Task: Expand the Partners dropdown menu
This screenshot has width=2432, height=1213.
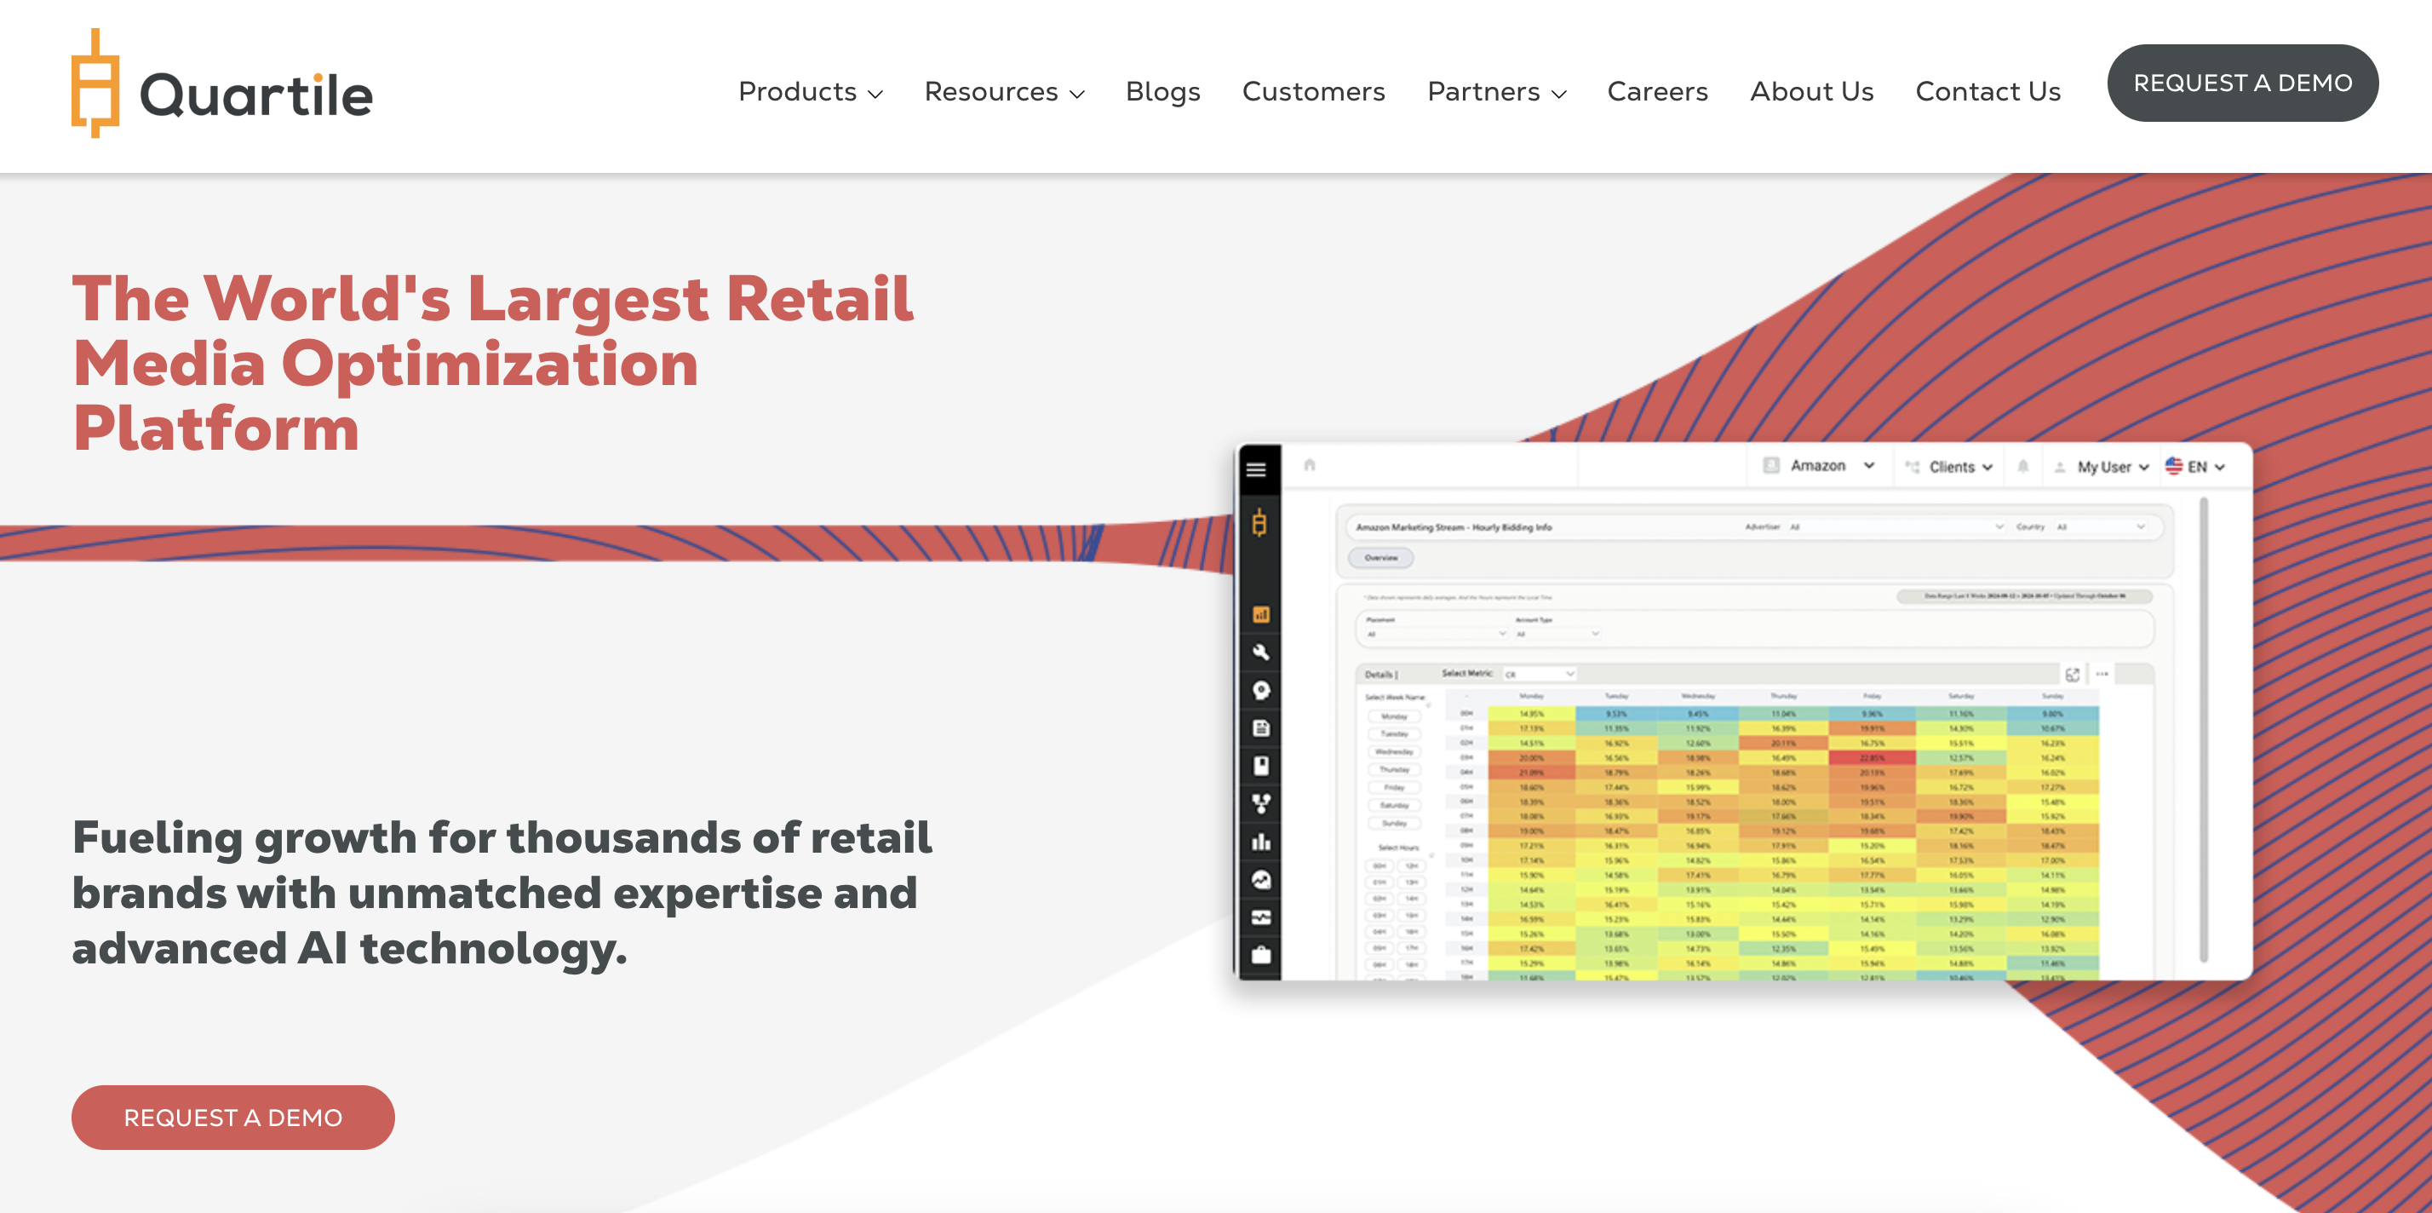Action: [x=1496, y=92]
